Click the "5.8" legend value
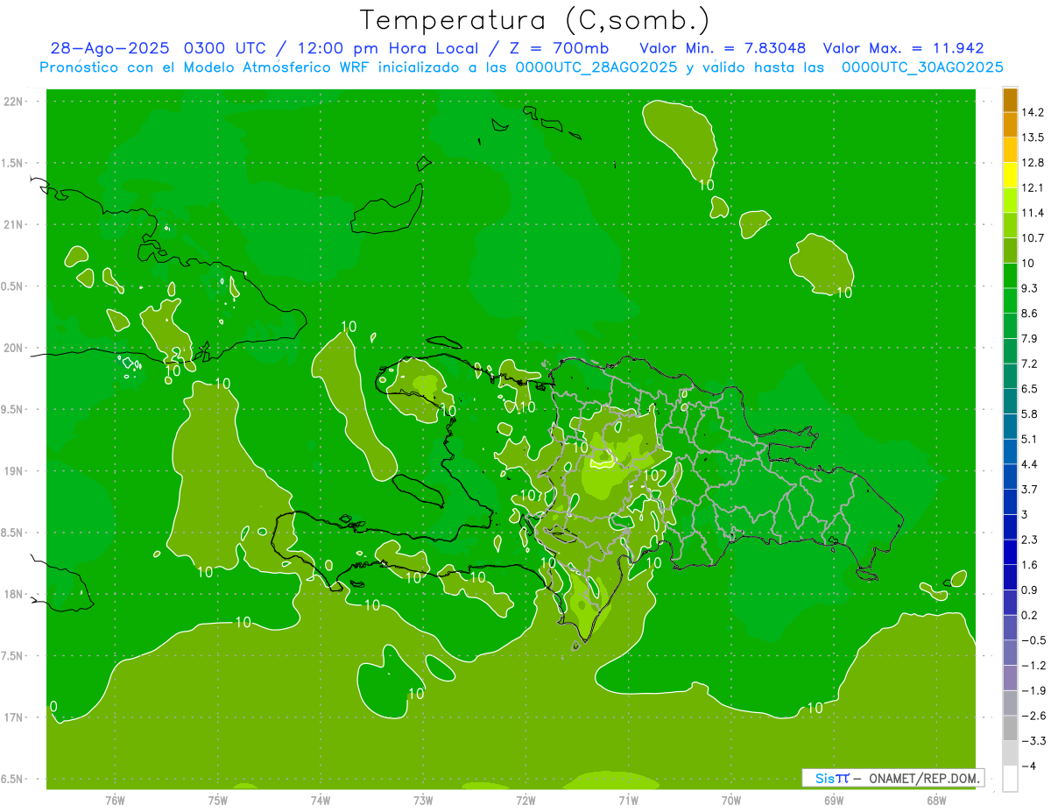This screenshot has width=1051, height=812. (x=1030, y=414)
